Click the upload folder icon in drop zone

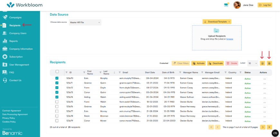(x=216, y=30)
